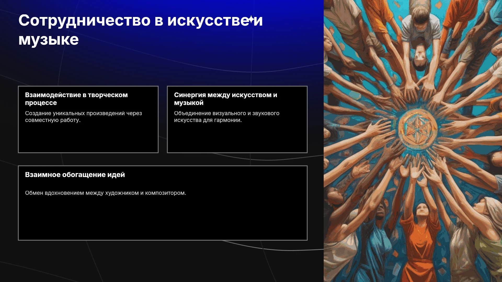Click the sparkle icon in the title

coord(251,19)
